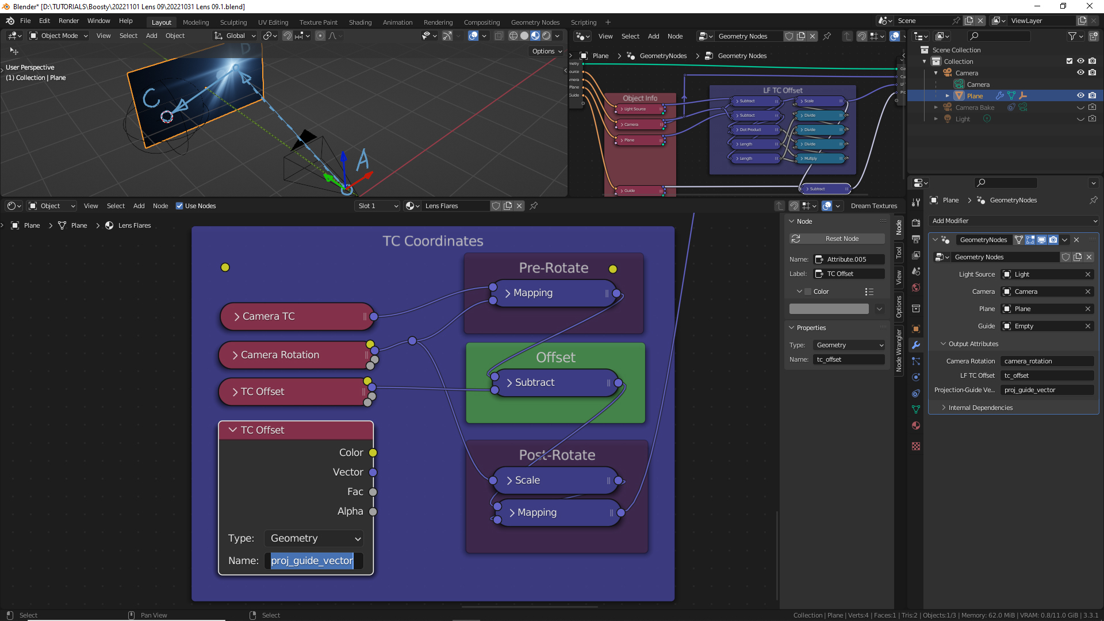1104x621 pixels.
Task: Open the viewport Options dropdown
Action: coord(547,51)
